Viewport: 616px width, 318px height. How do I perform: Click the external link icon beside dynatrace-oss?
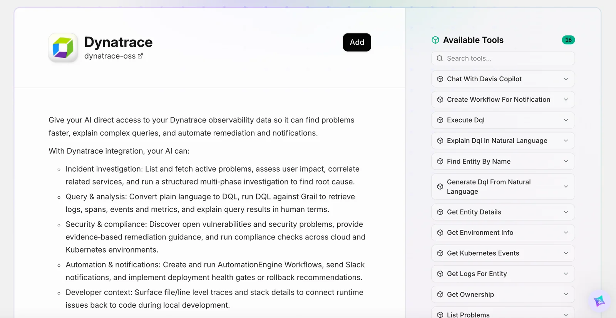(x=140, y=56)
